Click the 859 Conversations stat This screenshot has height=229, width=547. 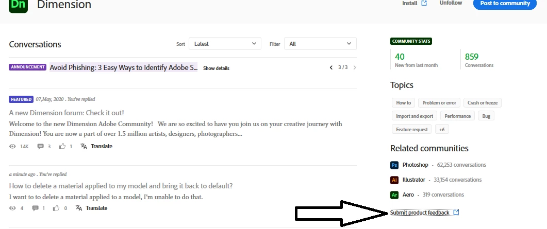(x=479, y=60)
